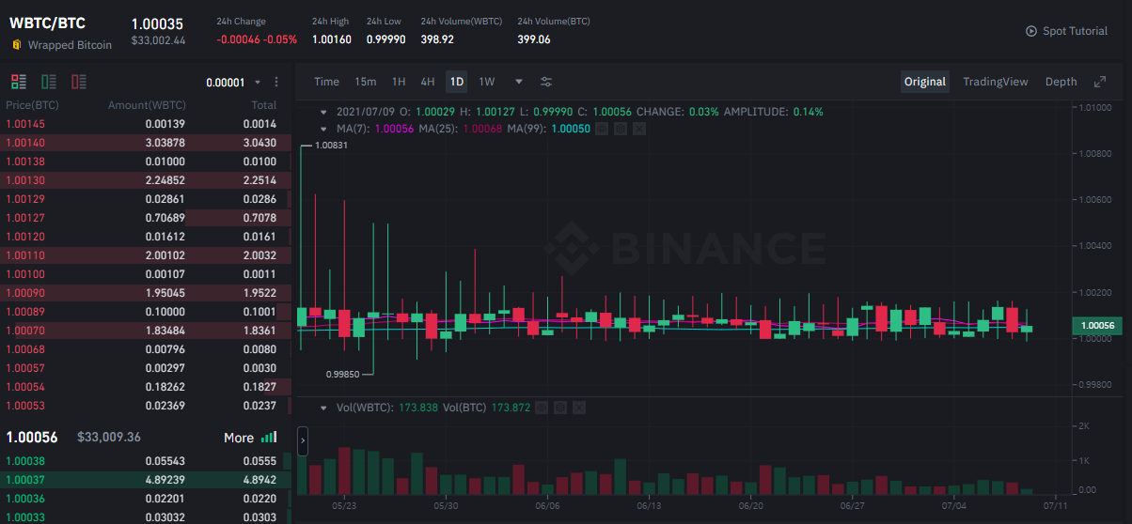Switch chart to 15m interval
Image resolution: width=1132 pixels, height=524 pixels.
365,82
